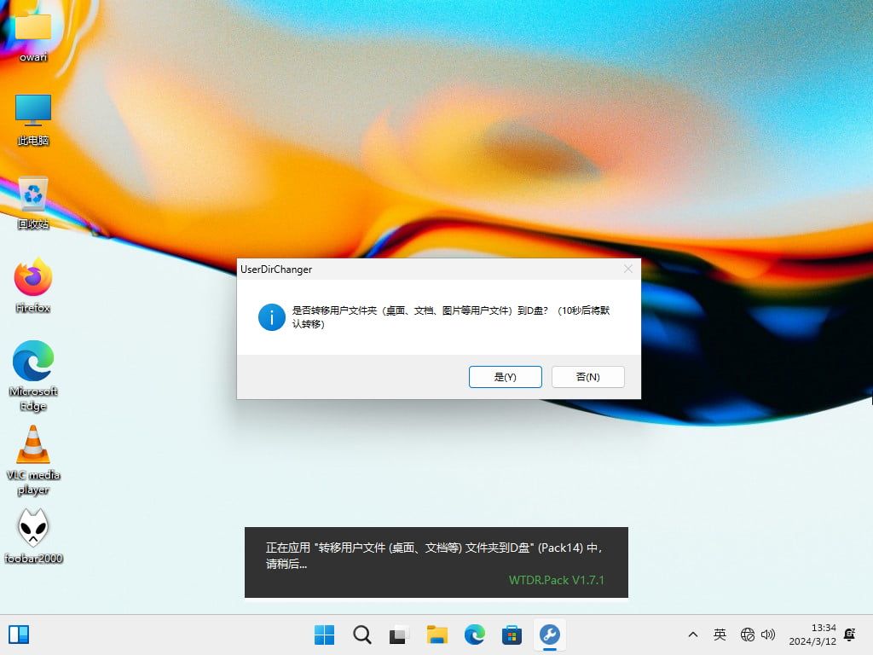This screenshot has width=873, height=655.
Task: Open Task View from the taskbar
Action: [x=399, y=635]
